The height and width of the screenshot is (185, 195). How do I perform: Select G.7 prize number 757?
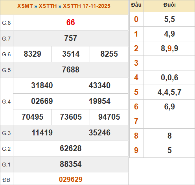tap(71, 38)
